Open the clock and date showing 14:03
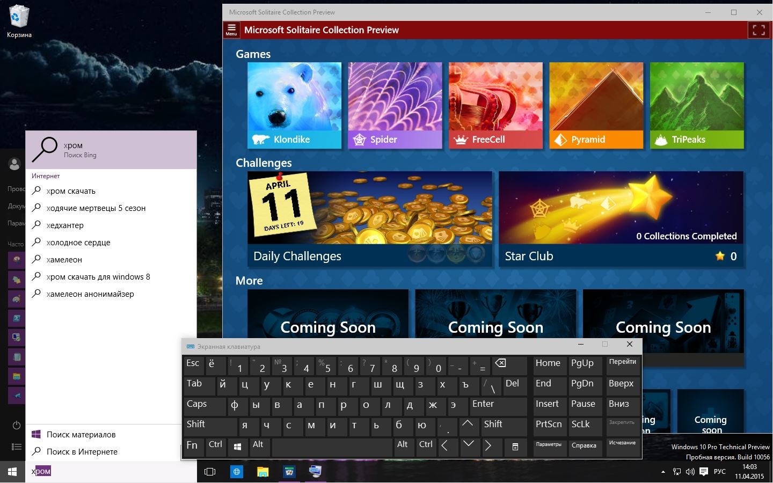 point(749,472)
